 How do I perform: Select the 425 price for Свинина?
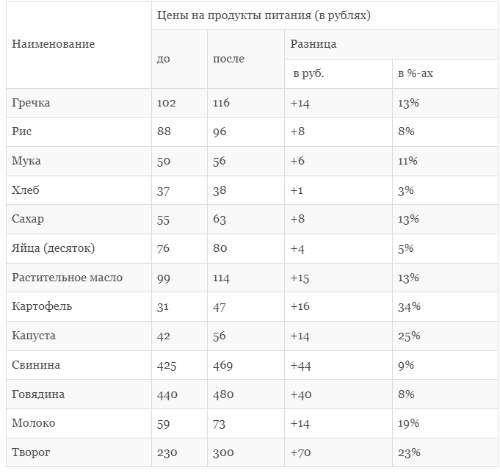click(167, 365)
